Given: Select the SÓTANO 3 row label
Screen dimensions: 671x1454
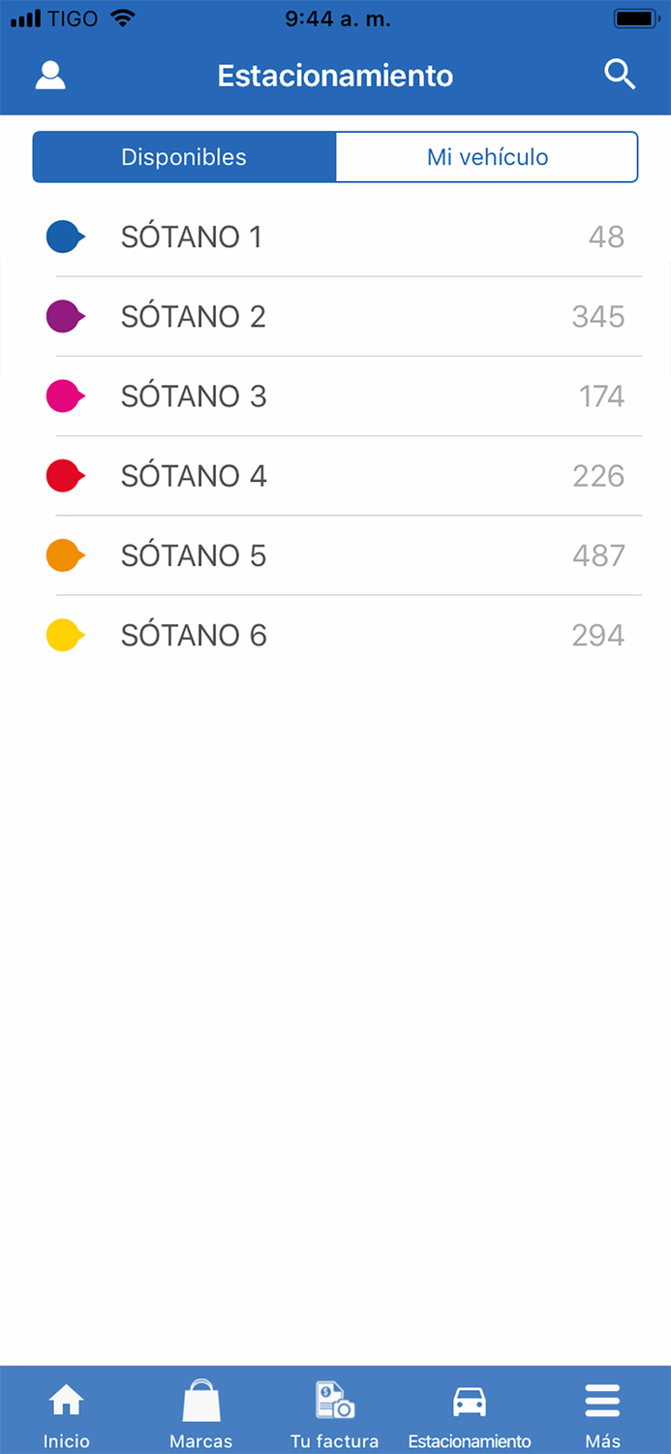Looking at the screenshot, I should 194,396.
